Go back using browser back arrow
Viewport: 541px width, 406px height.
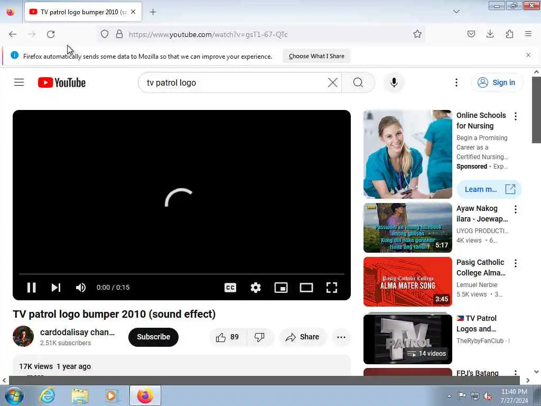point(13,34)
